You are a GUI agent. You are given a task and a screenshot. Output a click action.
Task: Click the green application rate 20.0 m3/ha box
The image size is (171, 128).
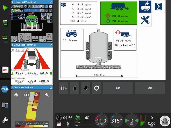coord(119,13)
